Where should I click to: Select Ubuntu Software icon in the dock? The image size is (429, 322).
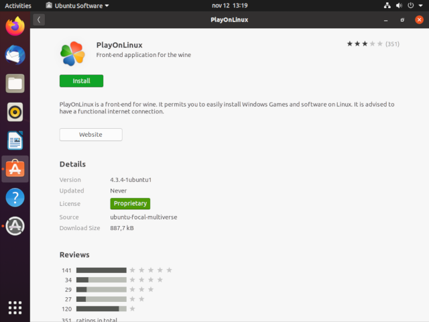pos(15,168)
